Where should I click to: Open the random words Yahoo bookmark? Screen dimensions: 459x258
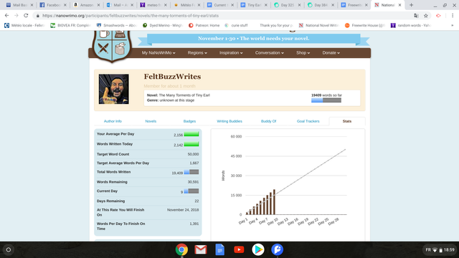pyautogui.click(x=411, y=26)
